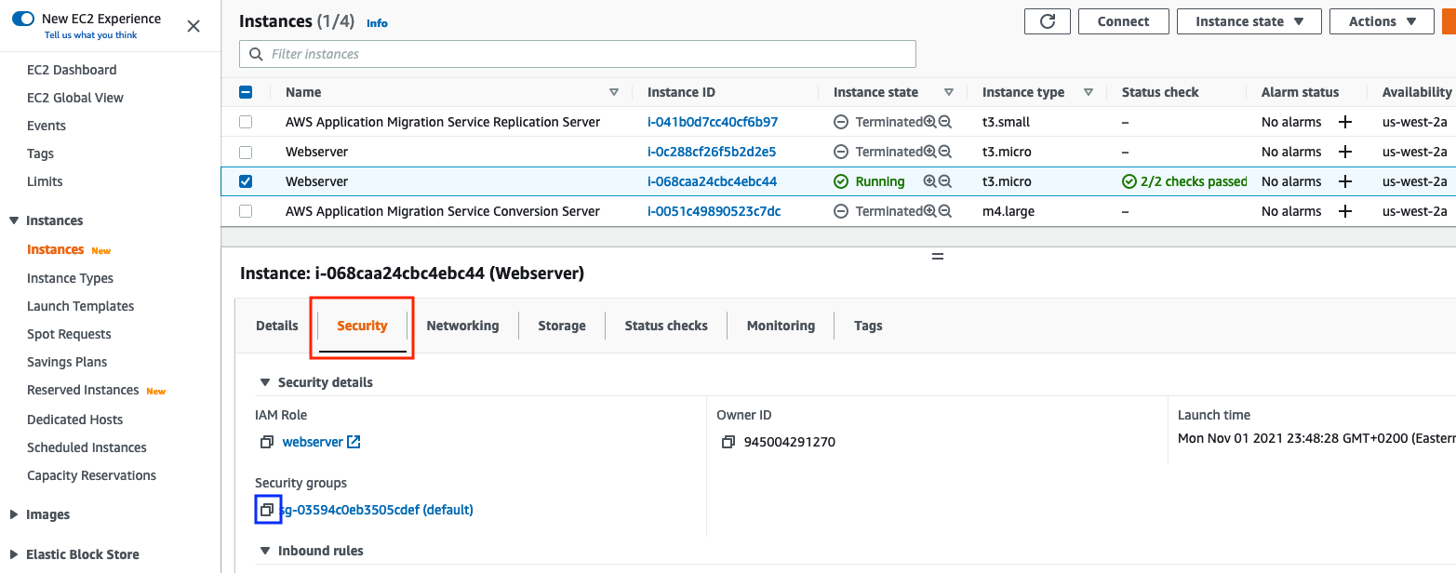Zoom out on Running state of i-068caa24cbc4ebc44
The width and height of the screenshot is (1456, 573).
tap(945, 181)
